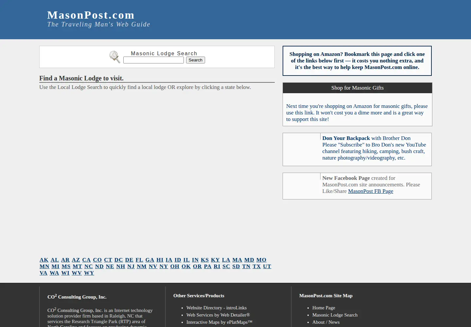Open the MasonPost FB Page link
The height and width of the screenshot is (327, 471).
click(371, 191)
